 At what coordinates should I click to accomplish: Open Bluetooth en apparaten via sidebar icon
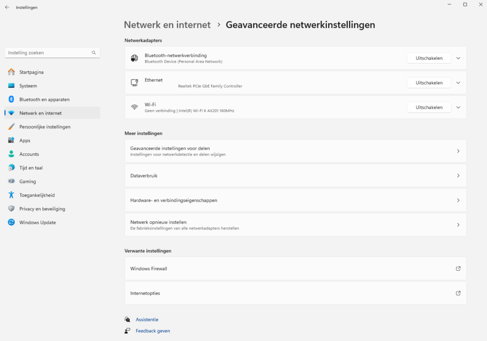(10, 99)
